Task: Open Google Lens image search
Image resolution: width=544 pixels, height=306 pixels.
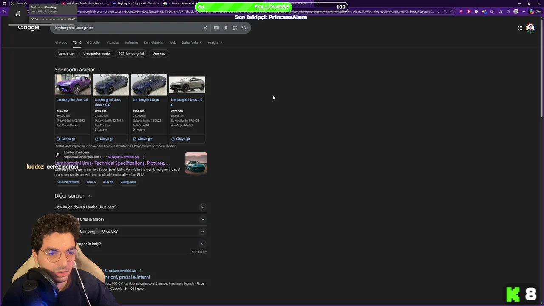Action: tap(235, 28)
